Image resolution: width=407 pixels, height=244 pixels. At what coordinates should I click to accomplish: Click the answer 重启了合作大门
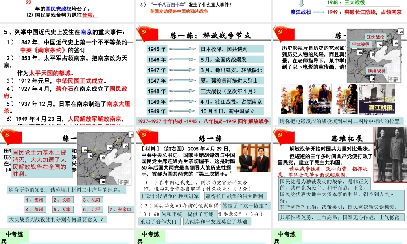160,222
